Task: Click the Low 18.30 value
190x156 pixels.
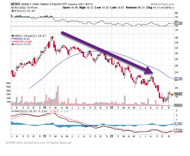Action: coord(102,7)
